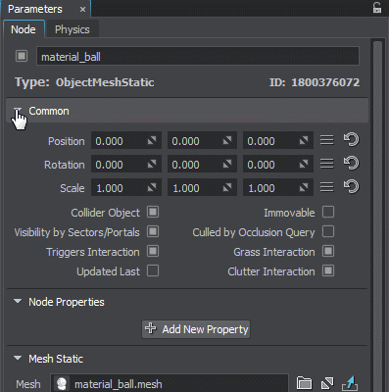Enable the Immovable checkbox

pos(328,212)
